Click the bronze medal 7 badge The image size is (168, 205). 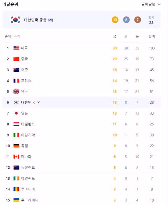[138, 20]
